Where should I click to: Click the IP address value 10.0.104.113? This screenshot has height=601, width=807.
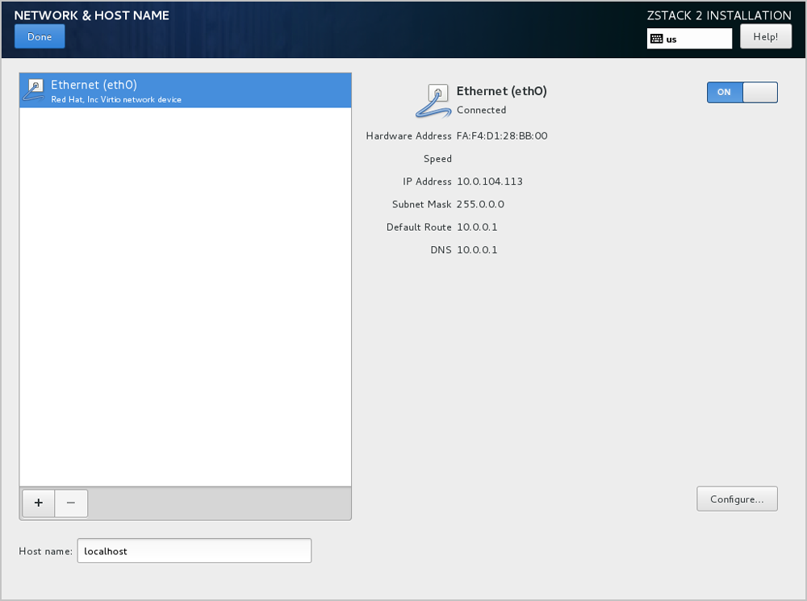click(489, 182)
